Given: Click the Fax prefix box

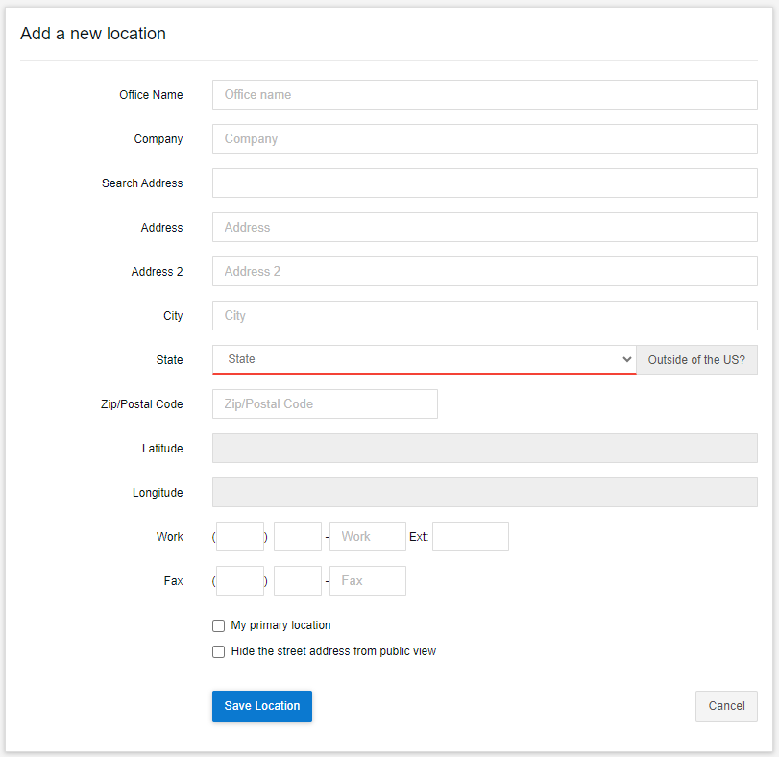Looking at the screenshot, I should tap(298, 580).
